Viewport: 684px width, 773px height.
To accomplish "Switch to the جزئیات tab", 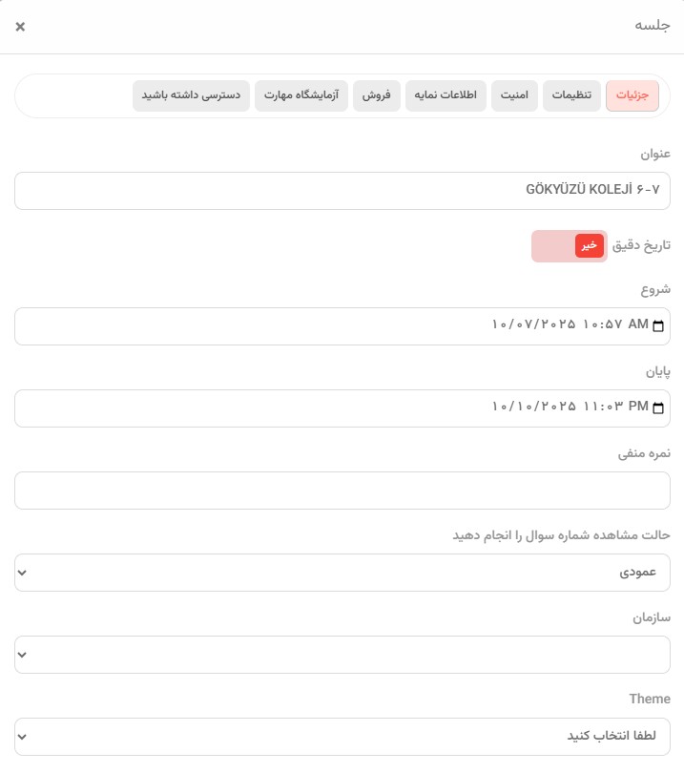I will (632, 95).
